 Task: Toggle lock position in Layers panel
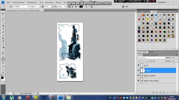[151, 61]
